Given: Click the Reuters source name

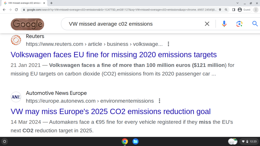Looking at the screenshot, I should pos(35,36).
